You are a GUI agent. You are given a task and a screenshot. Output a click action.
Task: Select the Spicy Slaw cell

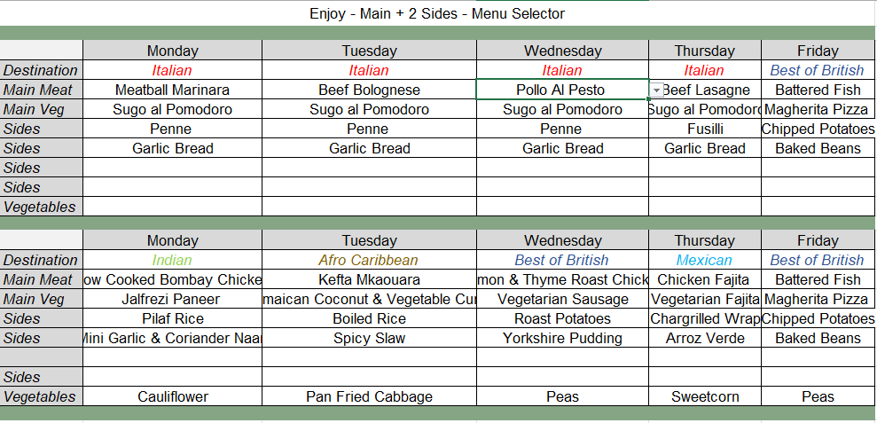369,338
